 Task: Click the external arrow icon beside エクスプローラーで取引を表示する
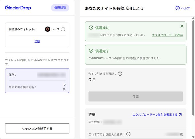pos(180,114)
